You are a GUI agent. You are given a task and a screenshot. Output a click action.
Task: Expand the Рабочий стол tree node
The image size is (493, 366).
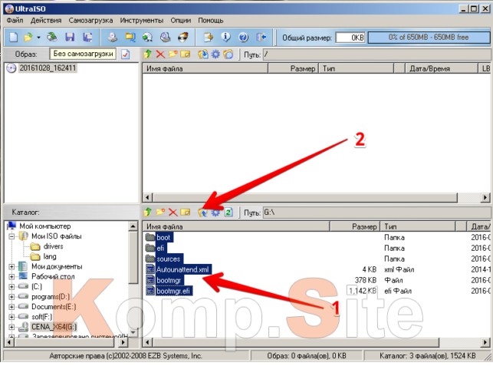click(12, 277)
